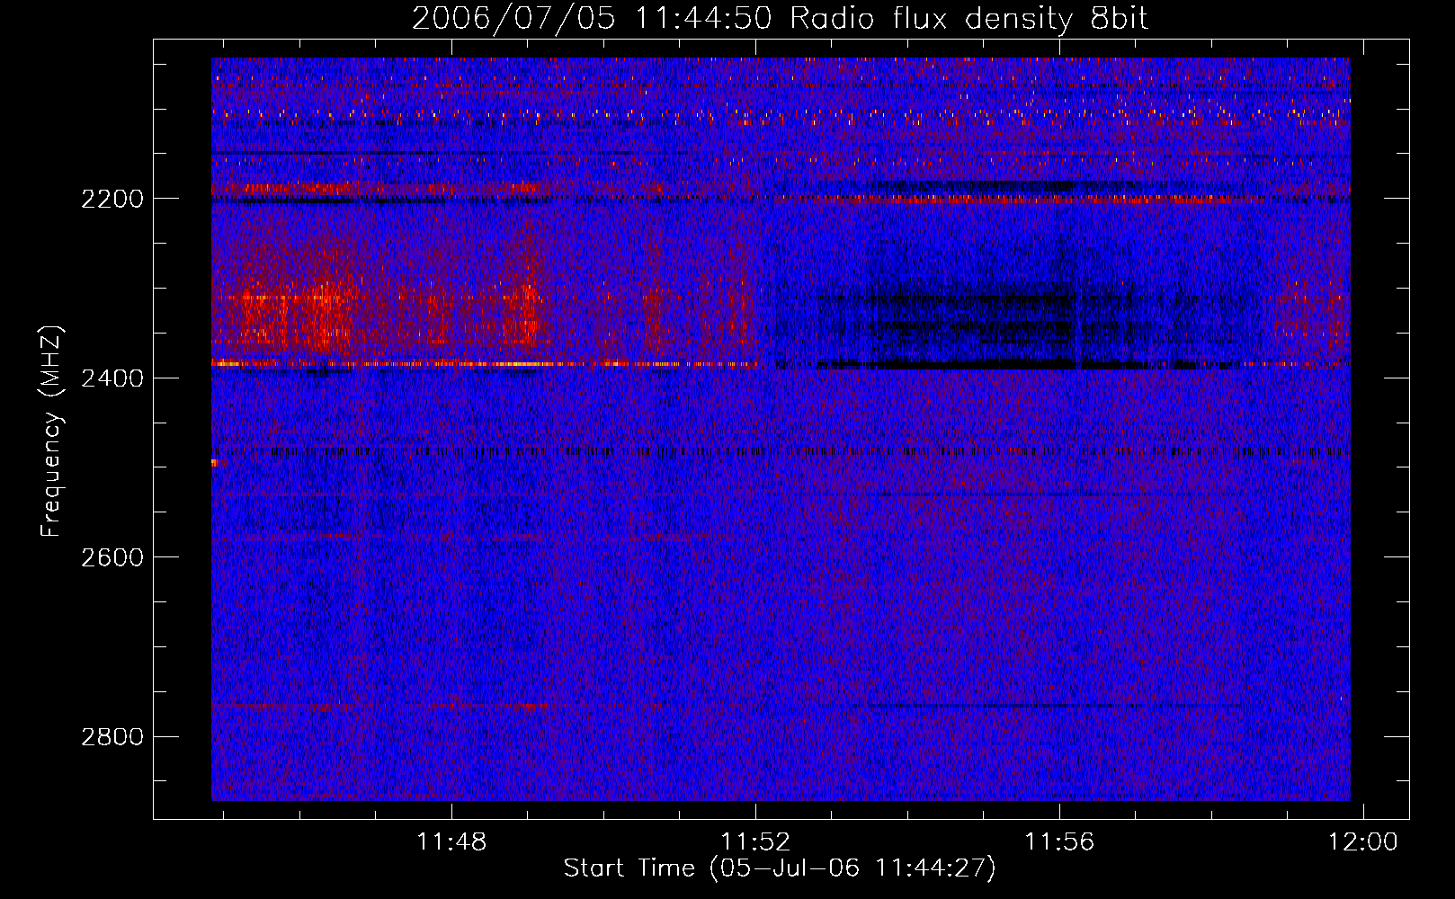
Task: Click the "Start Time (05-Jul-06 11:44:27)" x-axis label
Action: point(780,868)
